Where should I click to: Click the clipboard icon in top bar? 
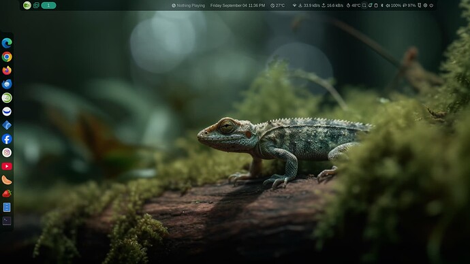pyautogui.click(x=376, y=5)
